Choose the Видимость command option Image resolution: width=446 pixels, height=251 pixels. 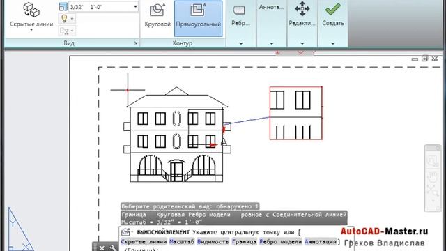point(213,242)
